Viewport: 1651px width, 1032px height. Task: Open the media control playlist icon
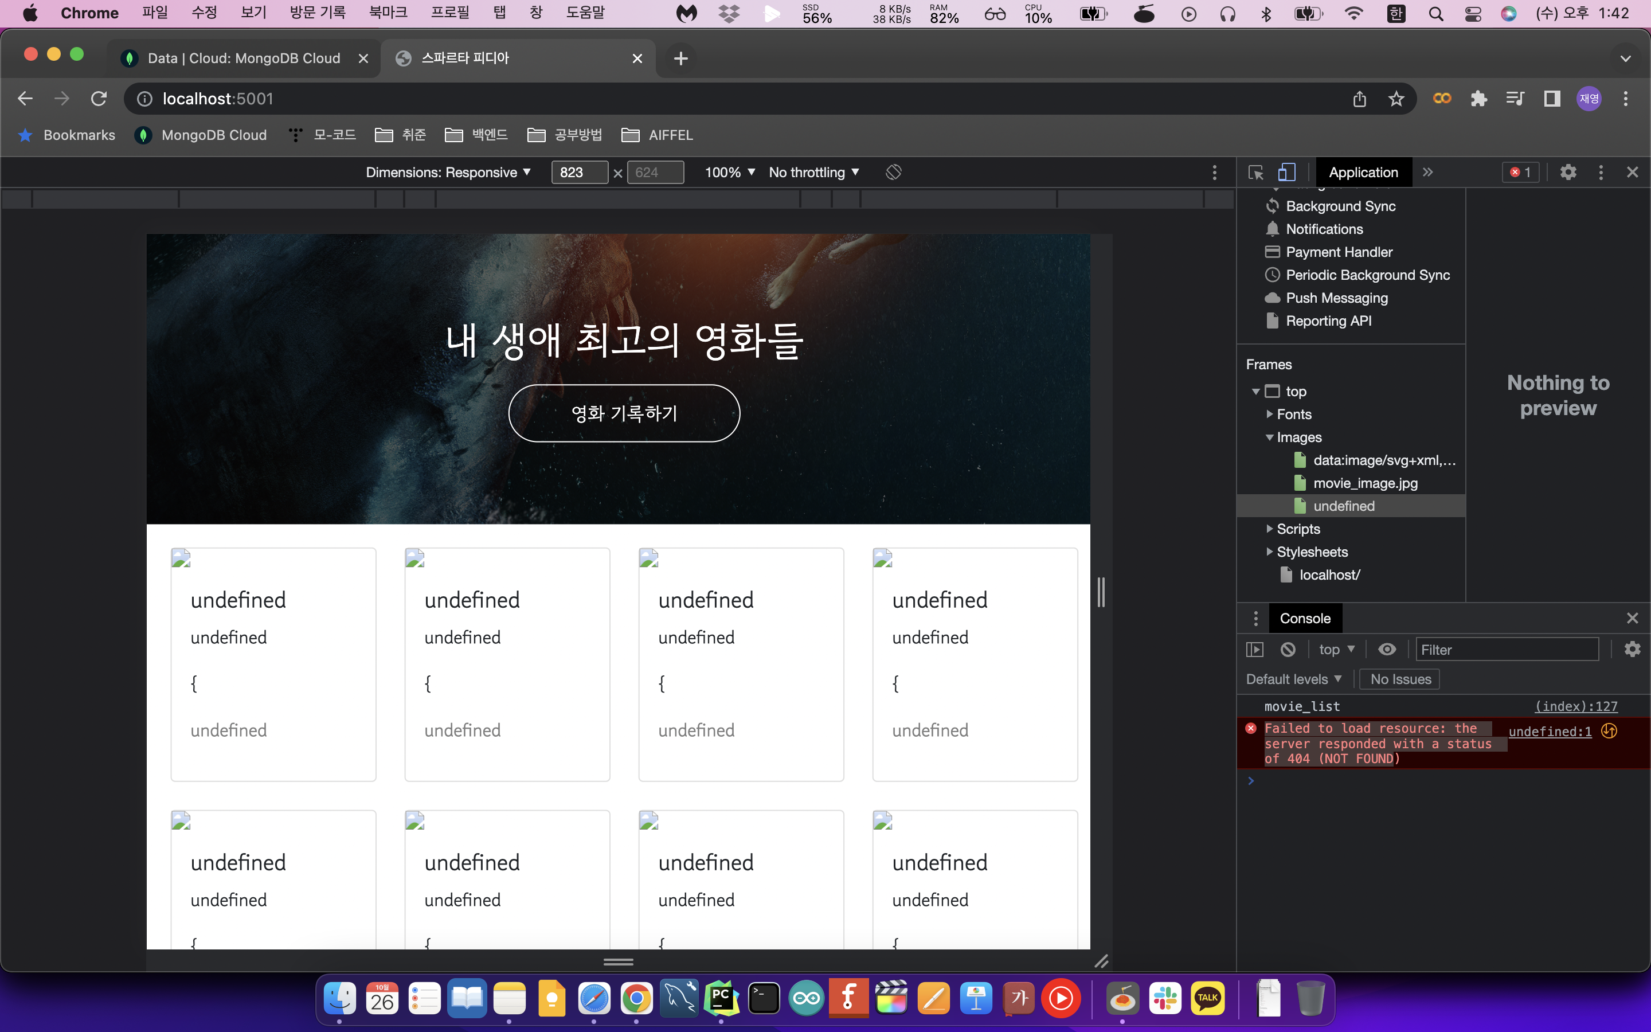coord(1515,99)
